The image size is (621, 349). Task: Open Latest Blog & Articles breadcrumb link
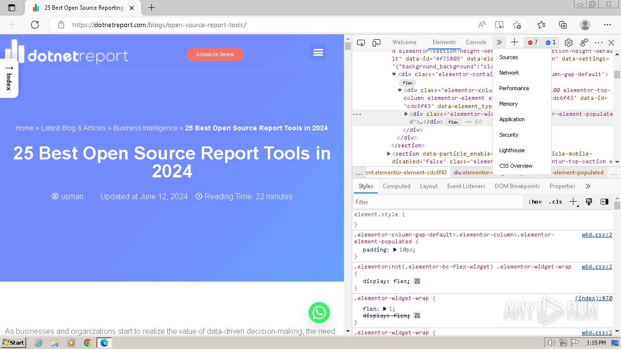pyautogui.click(x=73, y=128)
